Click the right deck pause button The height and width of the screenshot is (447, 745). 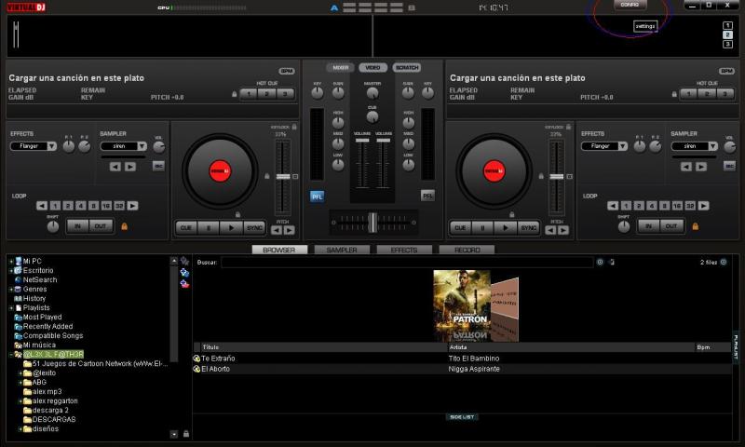click(x=481, y=227)
